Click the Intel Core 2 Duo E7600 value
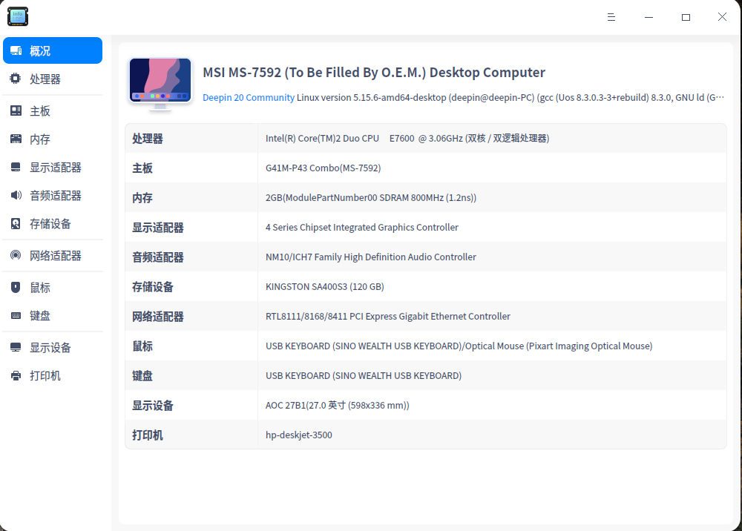Viewport: 742px width, 531px height. click(407, 138)
